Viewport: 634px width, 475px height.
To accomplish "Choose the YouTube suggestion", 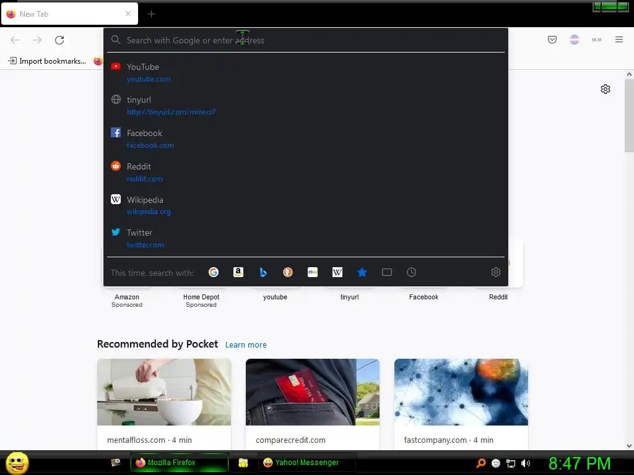I will pos(306,73).
